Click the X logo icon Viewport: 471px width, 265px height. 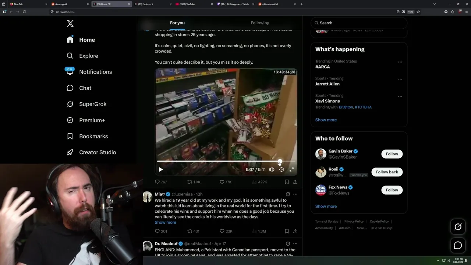[70, 24]
